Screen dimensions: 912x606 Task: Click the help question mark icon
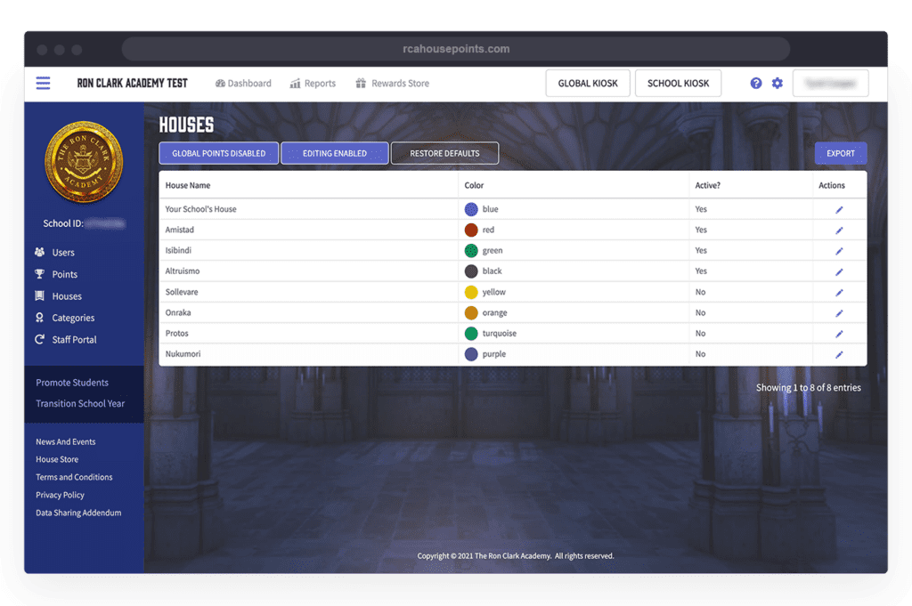tap(755, 83)
